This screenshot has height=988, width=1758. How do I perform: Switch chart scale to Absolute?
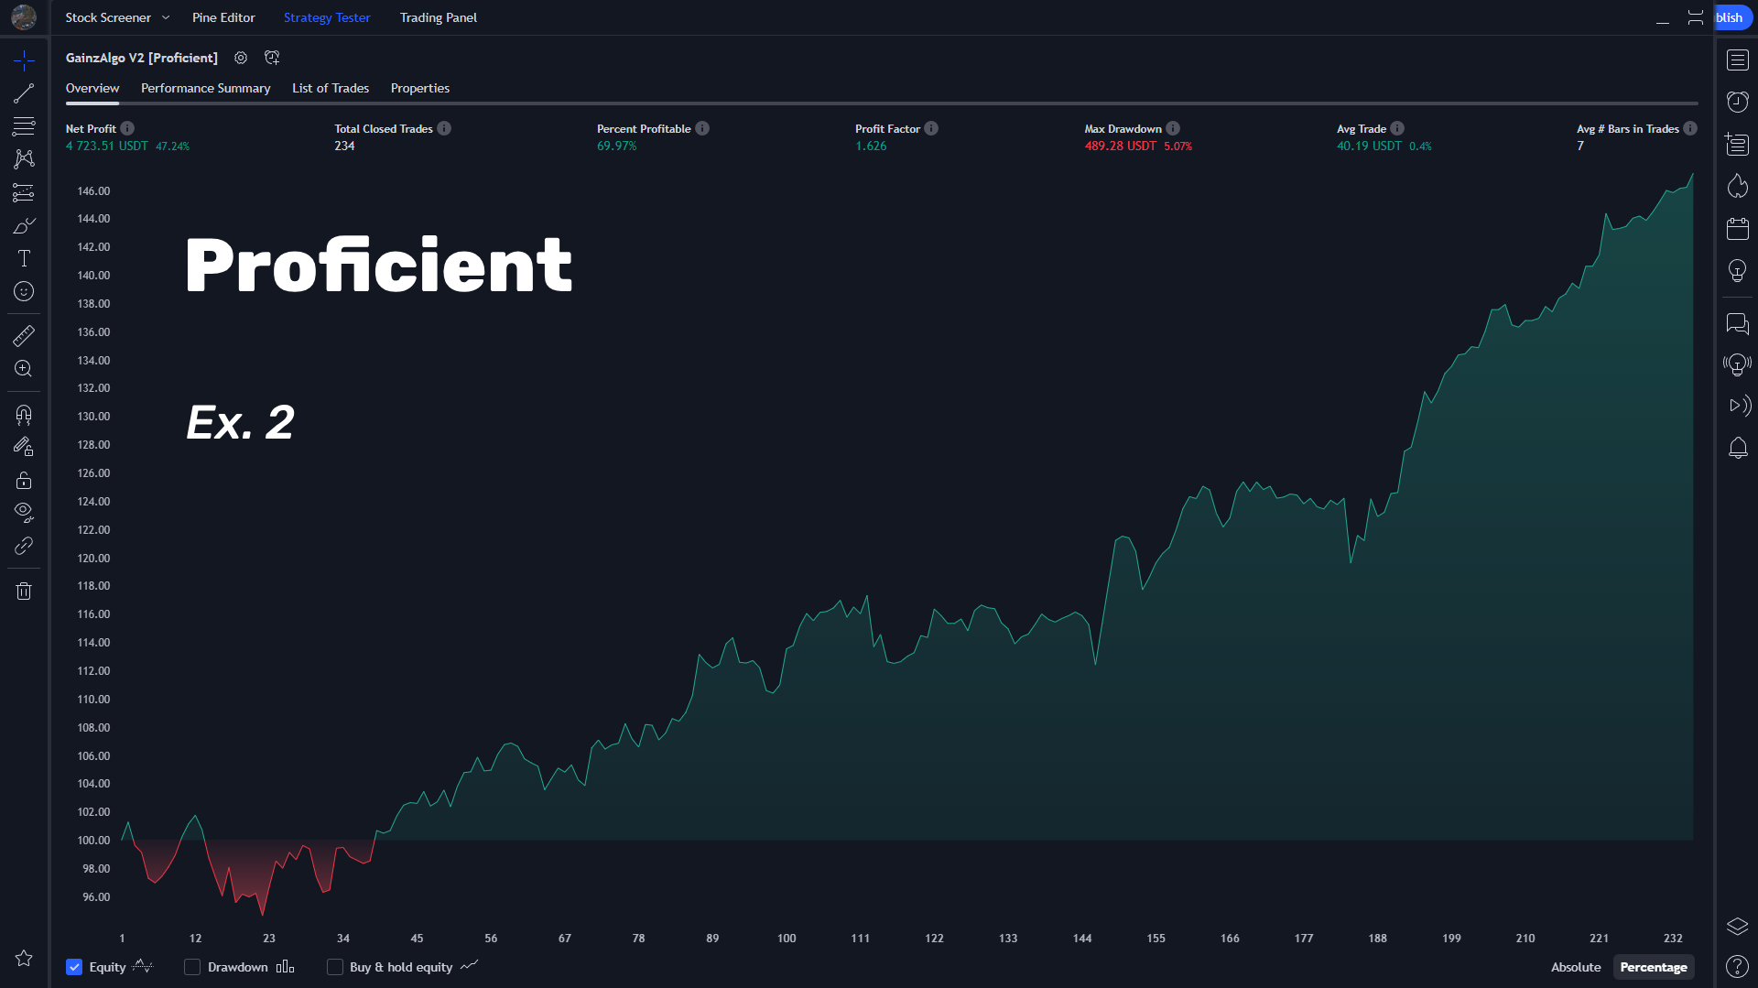click(1575, 967)
